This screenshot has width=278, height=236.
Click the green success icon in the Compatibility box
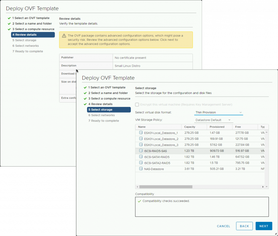pos(139,201)
